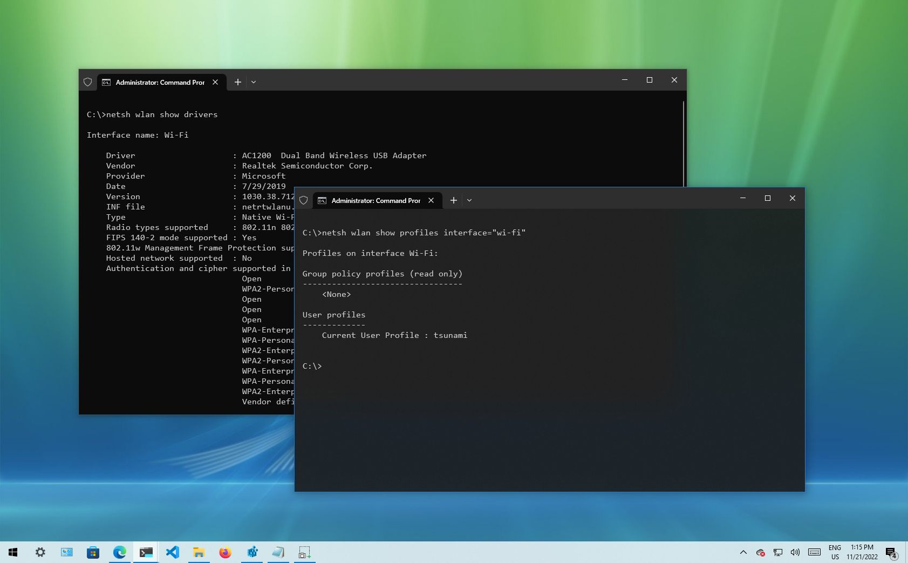Open VS Code from the taskbar
Viewport: 908px width, 563px height.
[173, 552]
